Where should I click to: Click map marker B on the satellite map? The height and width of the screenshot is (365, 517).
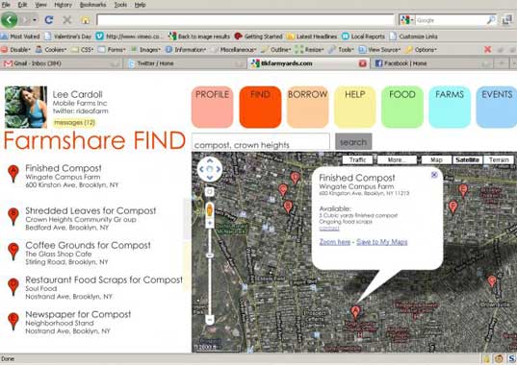pyautogui.click(x=288, y=207)
